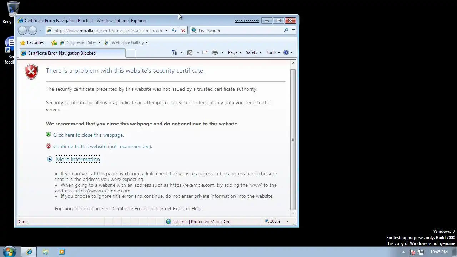This screenshot has height=257, width=457.
Task: Click the Internet Explorer taskbar button
Action: (29, 252)
